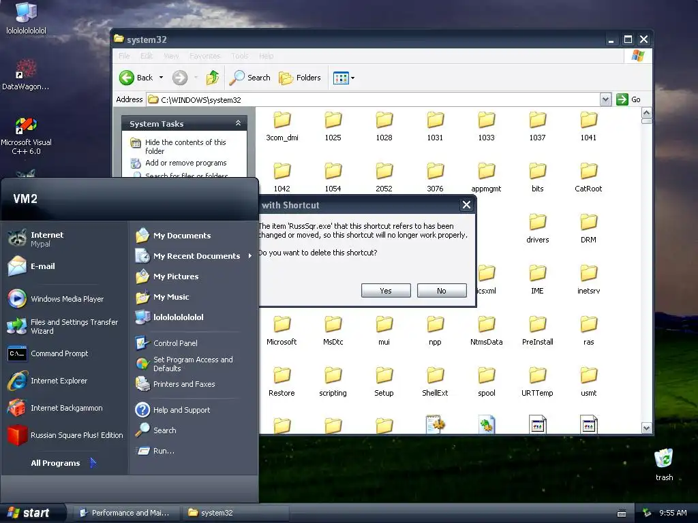Image resolution: width=698 pixels, height=523 pixels.
Task: Select the DRM folder
Action: pyautogui.click(x=588, y=229)
